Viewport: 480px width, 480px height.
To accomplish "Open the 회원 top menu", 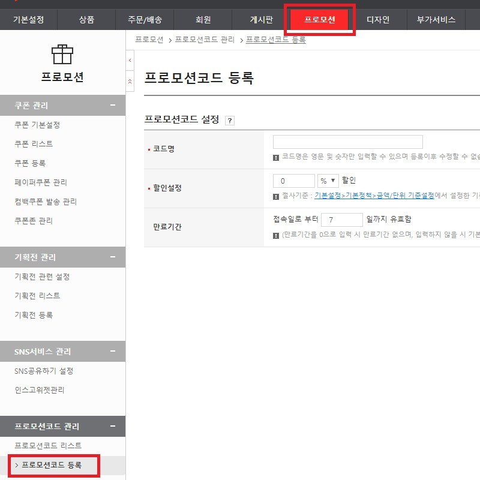I will [x=203, y=20].
